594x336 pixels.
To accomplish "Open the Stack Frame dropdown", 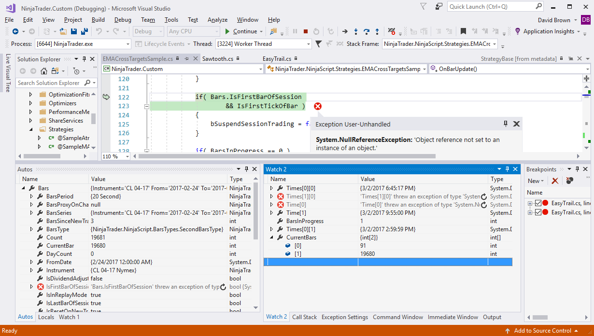I will coord(440,44).
